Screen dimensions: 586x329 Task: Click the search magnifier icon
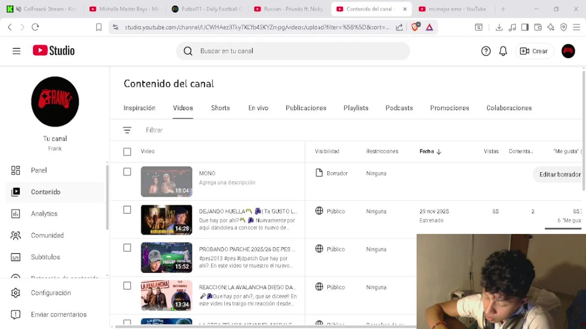coord(188,51)
